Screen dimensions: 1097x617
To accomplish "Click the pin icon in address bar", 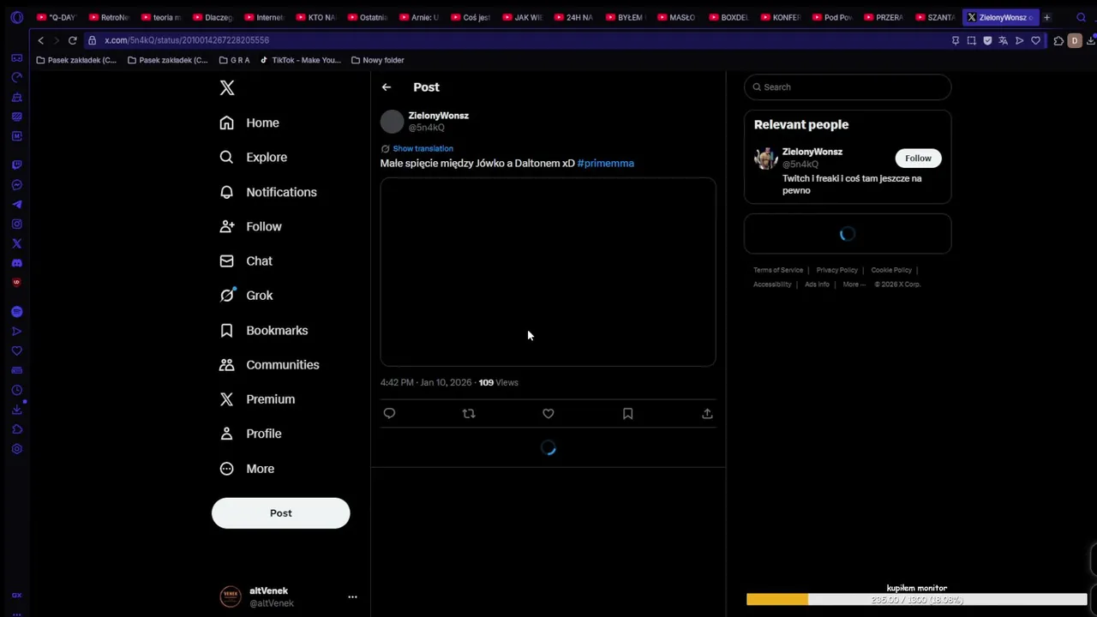I will (x=956, y=40).
